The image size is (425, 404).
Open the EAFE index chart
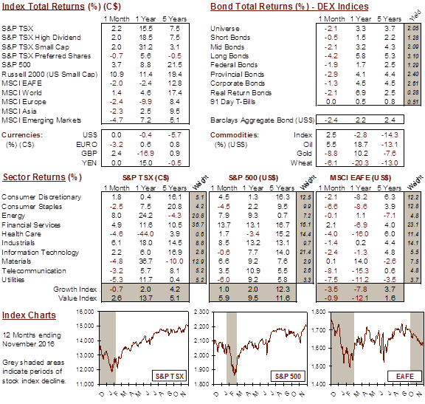click(x=377, y=348)
